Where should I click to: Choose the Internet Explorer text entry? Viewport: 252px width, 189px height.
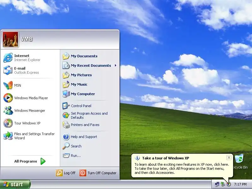27,60
